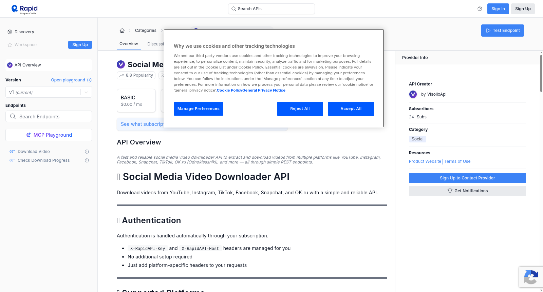
Task: Focus the Search APIs field
Action: coord(271,9)
